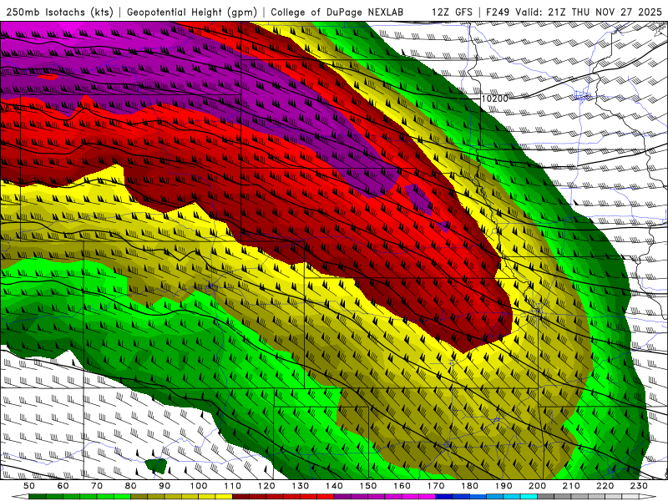The image size is (668, 501).
Task: Click the "Valid: 21Z THU NOV 27 2025" text
Action: [x=589, y=12]
